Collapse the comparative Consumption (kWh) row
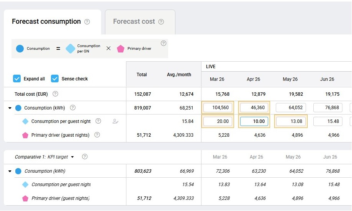The height and width of the screenshot is (211, 352). click(10, 171)
